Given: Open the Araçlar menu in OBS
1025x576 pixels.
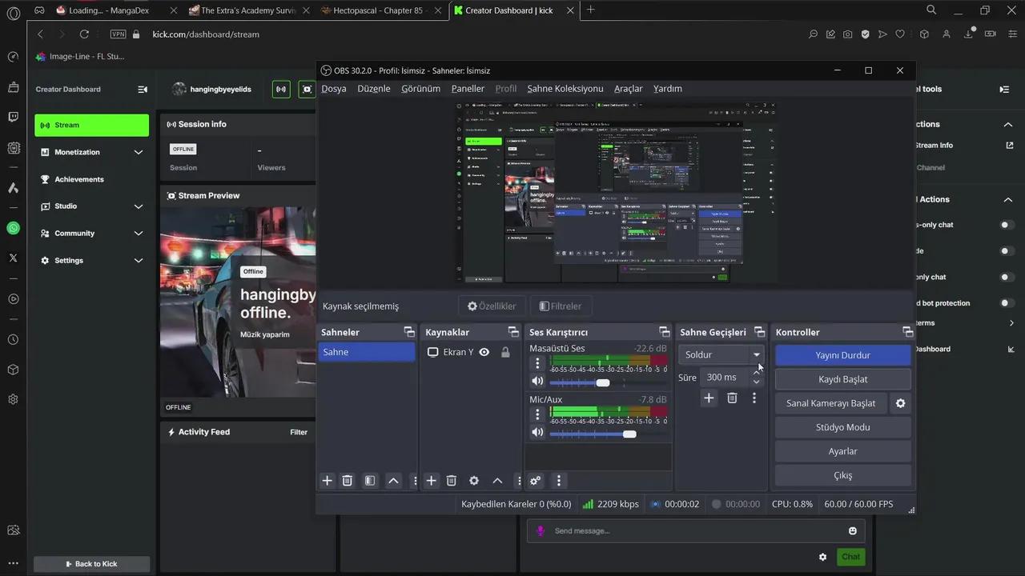Looking at the screenshot, I should click(x=628, y=89).
